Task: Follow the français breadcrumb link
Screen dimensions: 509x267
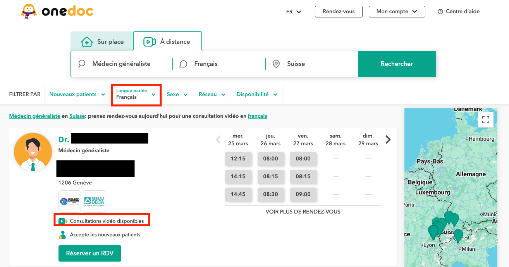Action: click(257, 116)
